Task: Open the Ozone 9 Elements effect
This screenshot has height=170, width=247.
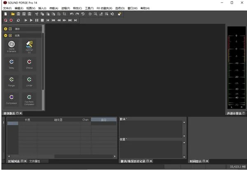Action: (12, 47)
